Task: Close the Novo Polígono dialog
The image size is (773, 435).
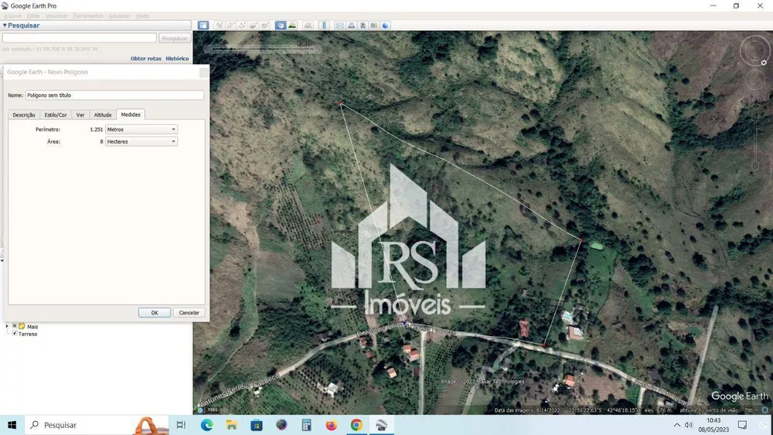Action: (203, 72)
